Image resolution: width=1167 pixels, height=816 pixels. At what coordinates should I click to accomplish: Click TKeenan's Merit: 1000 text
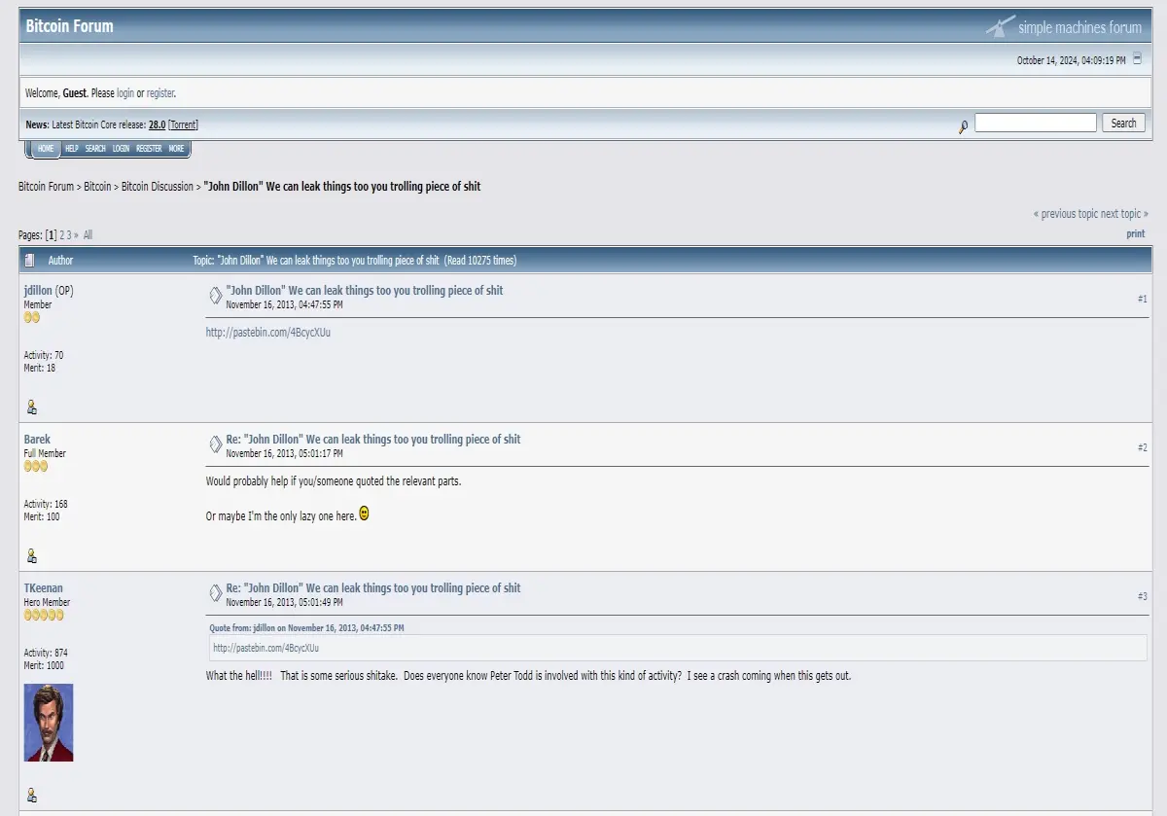pos(46,665)
